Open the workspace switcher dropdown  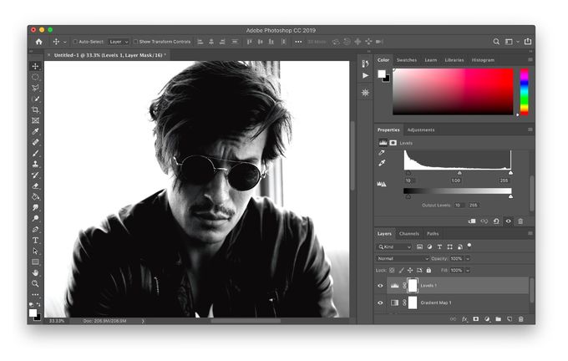[x=511, y=42]
